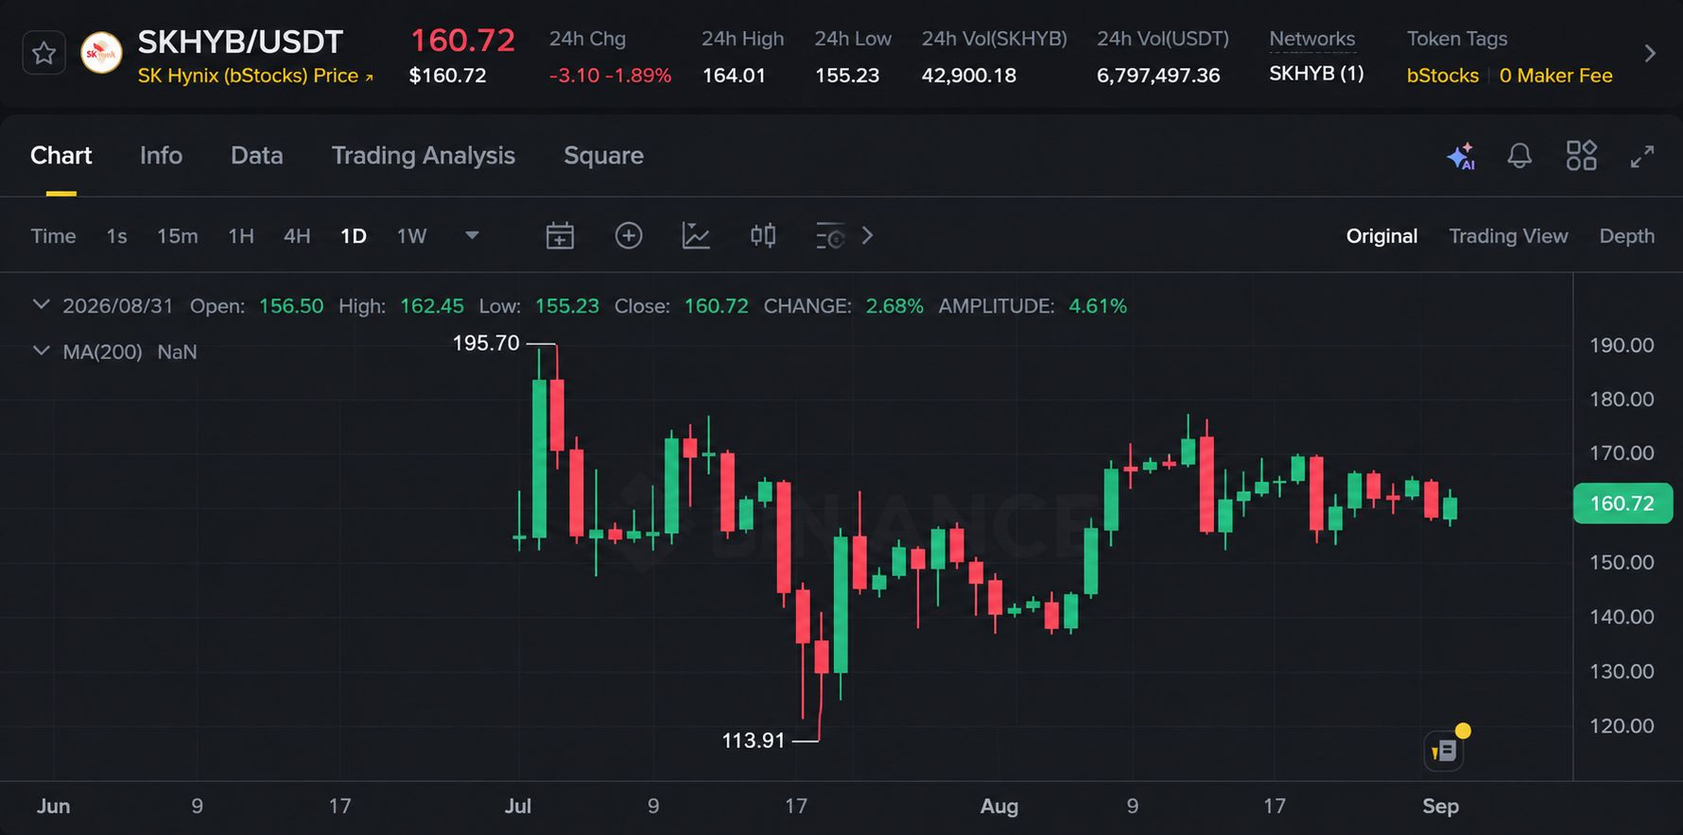Click the Aug label on time axis

999,807
